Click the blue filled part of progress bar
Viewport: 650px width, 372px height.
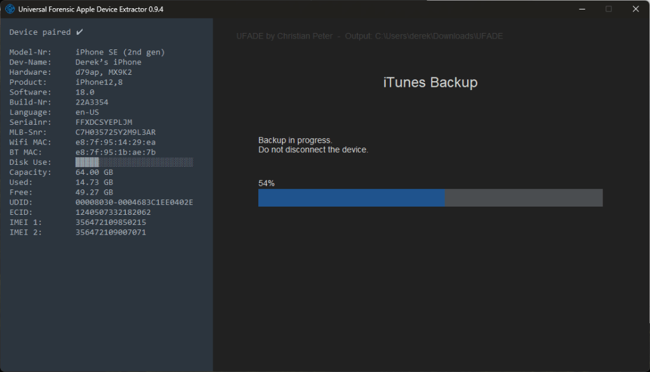[x=351, y=198]
